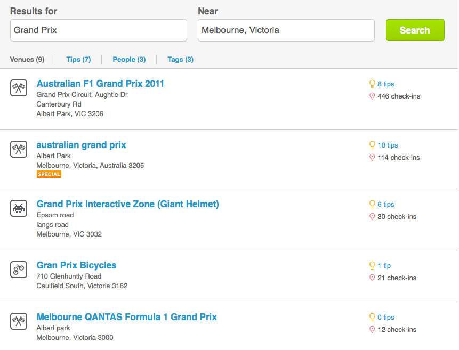Select the Venues (9) tab

click(27, 60)
